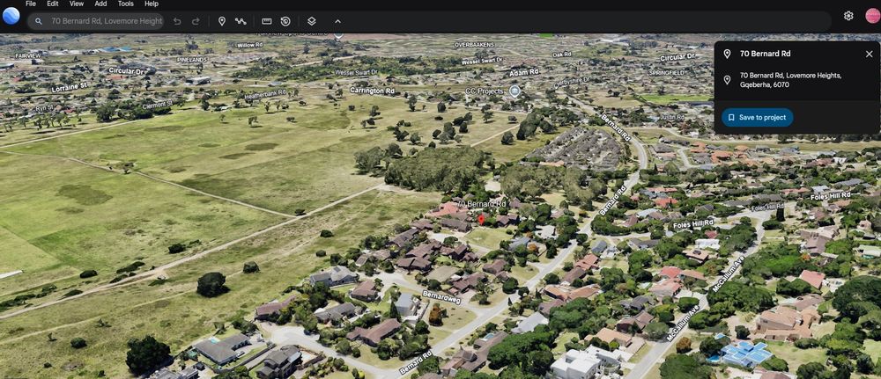Open the View menu

click(77, 4)
